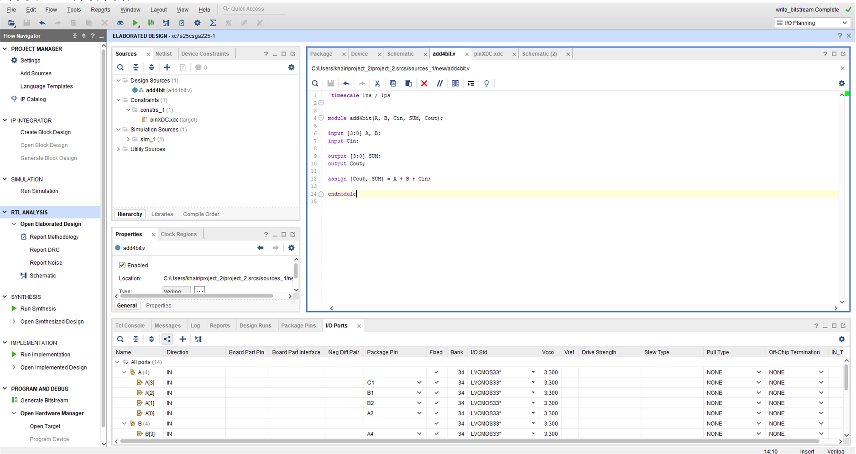Screen dimensions: 856x454
Task: Toggle Fixed checkmark for port B[3]
Action: point(436,434)
